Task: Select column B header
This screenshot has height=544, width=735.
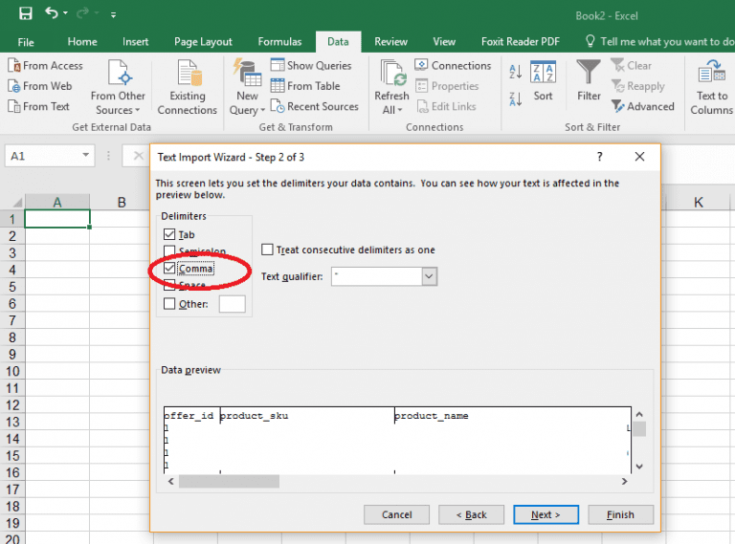Action: tap(122, 203)
